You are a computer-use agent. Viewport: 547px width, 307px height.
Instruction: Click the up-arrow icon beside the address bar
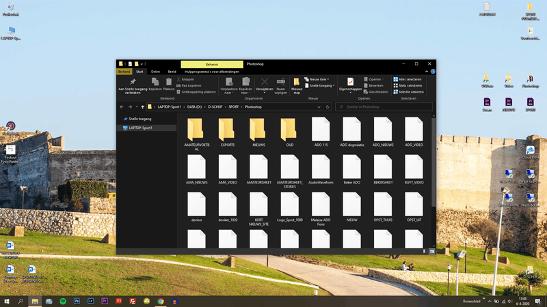[142, 107]
